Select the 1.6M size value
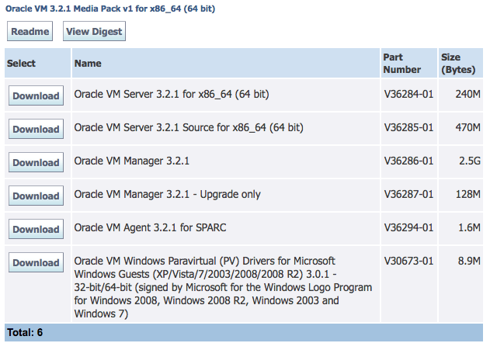 tap(469, 227)
